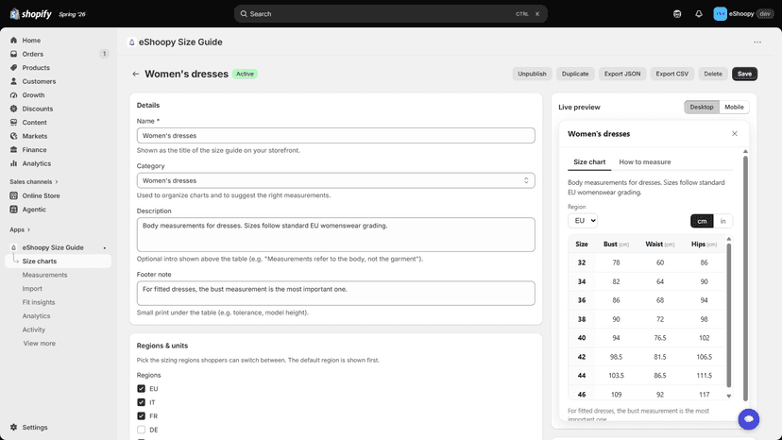Open the Online Store icon
Screen dimensions: 782x440
coord(13,195)
